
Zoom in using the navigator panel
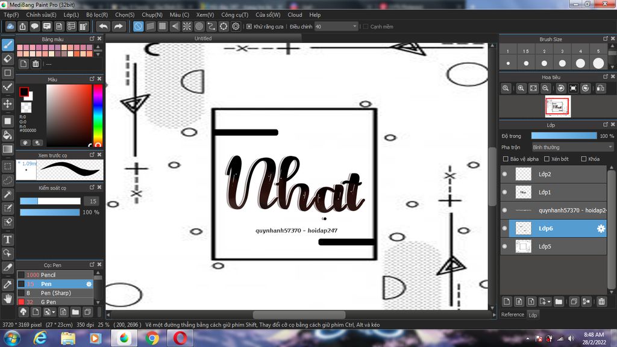521,88
